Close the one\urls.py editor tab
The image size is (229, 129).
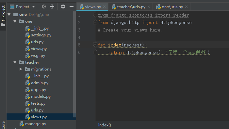coord(186,7)
